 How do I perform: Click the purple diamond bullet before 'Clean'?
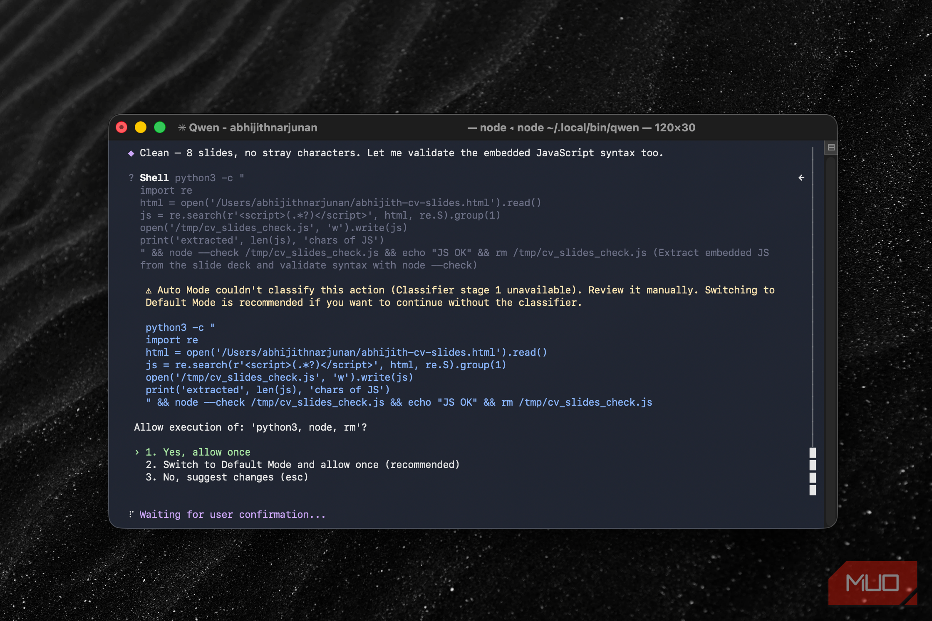tap(131, 153)
